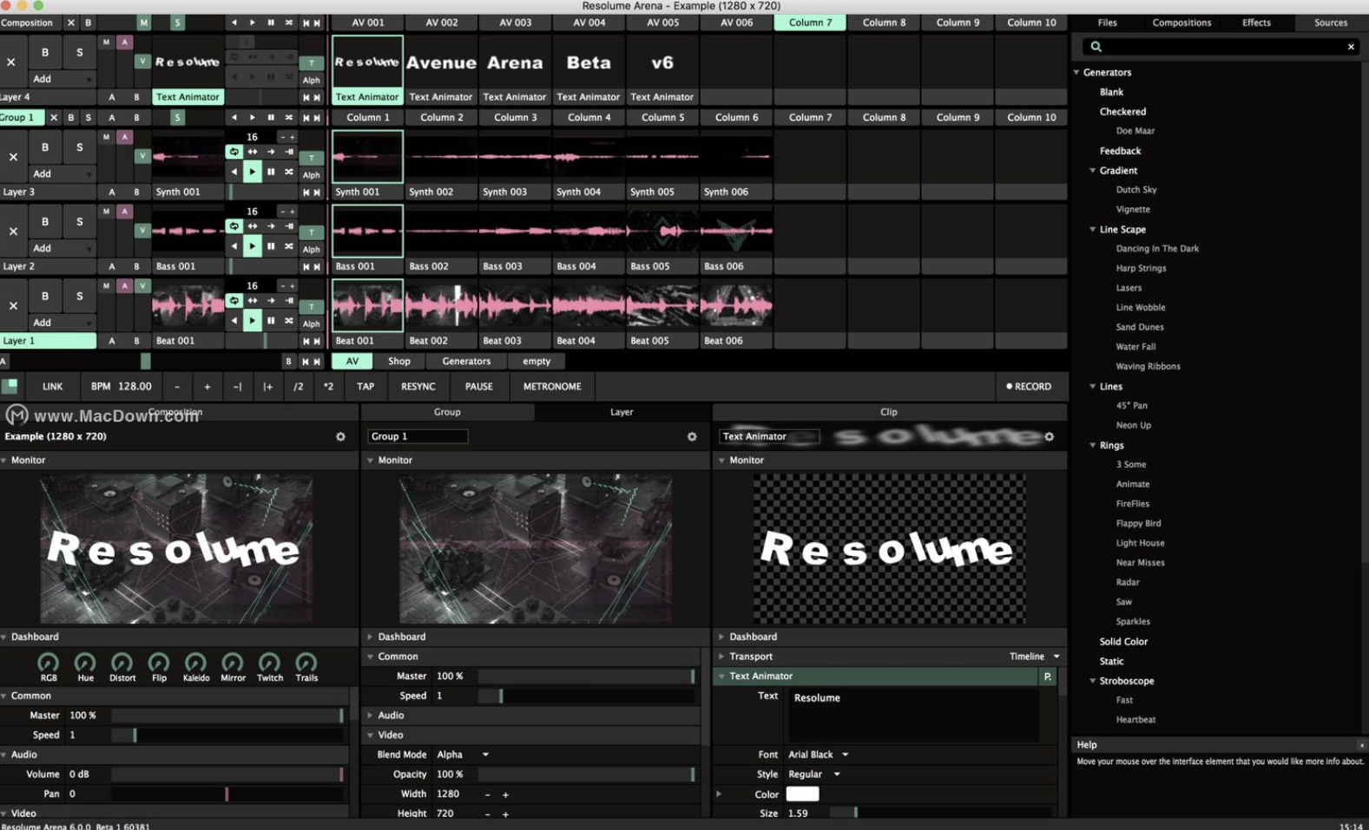Adjust the Composition Master slider

[x=227, y=716]
